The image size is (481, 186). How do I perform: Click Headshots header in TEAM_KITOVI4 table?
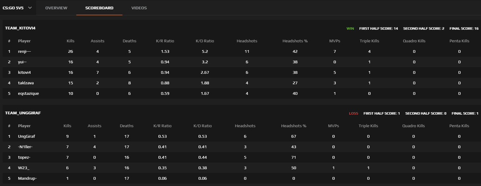pyautogui.click(x=247, y=41)
